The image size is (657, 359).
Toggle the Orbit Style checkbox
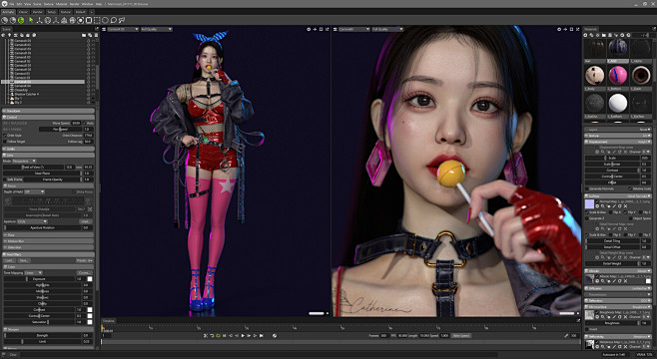coord(5,136)
